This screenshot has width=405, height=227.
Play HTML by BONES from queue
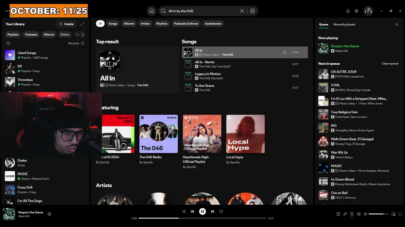(x=358, y=88)
